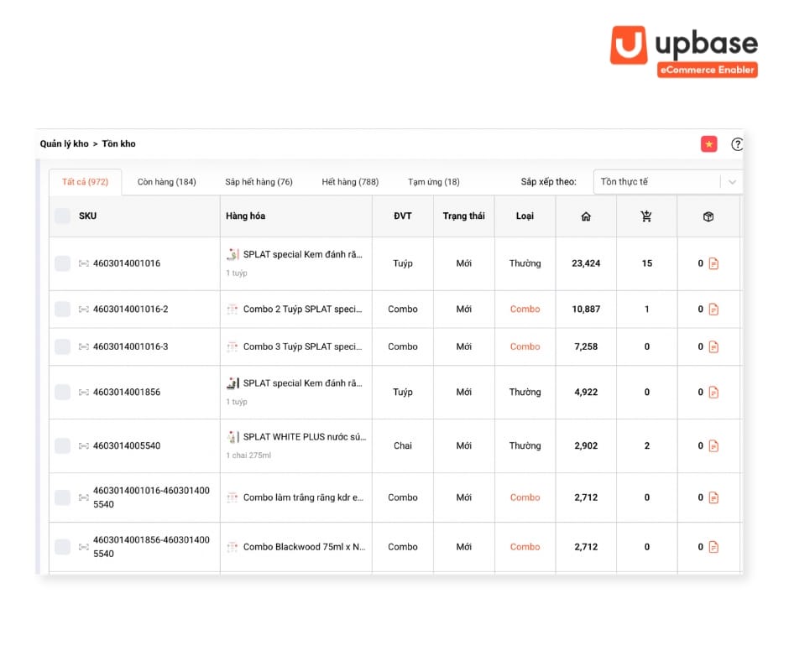Open document icon in Combo Blackwood row
The width and height of the screenshot is (789, 661).
click(x=713, y=547)
